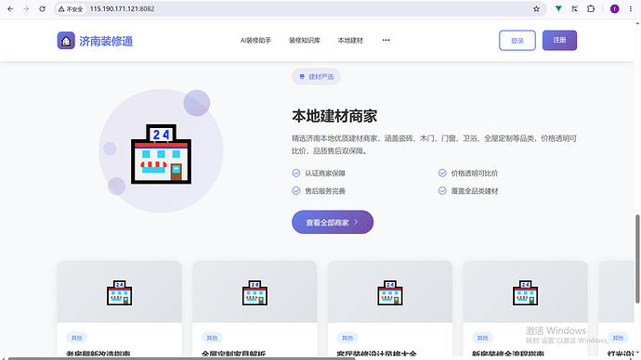Click the 其他 tag on the 新房装修全流程指南 card
The width and height of the screenshot is (641, 360).
482,338
